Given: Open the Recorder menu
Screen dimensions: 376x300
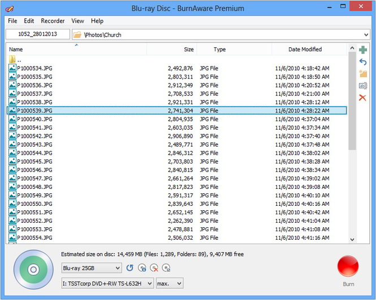Looking at the screenshot, I should (x=53, y=21).
